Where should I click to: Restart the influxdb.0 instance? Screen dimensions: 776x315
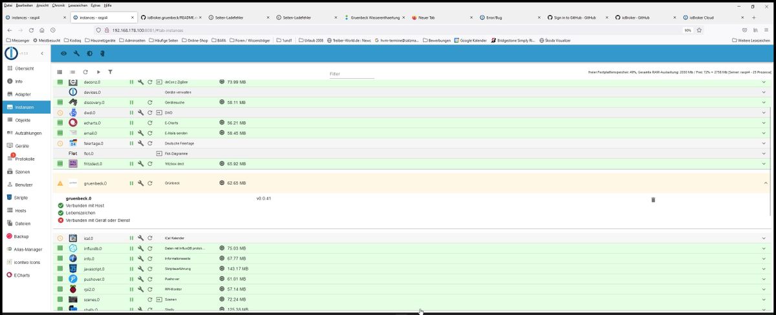tap(150, 248)
